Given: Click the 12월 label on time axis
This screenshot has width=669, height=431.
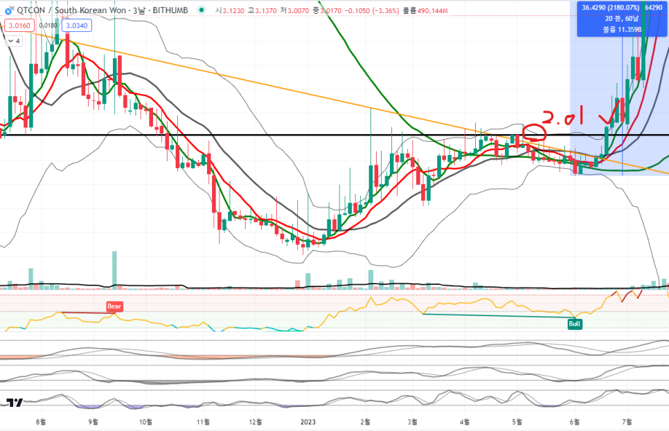Looking at the screenshot, I should (255, 421).
